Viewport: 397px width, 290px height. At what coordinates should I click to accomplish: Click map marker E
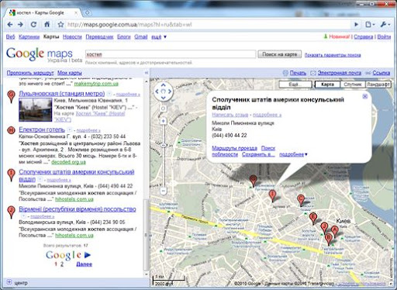(313, 219)
